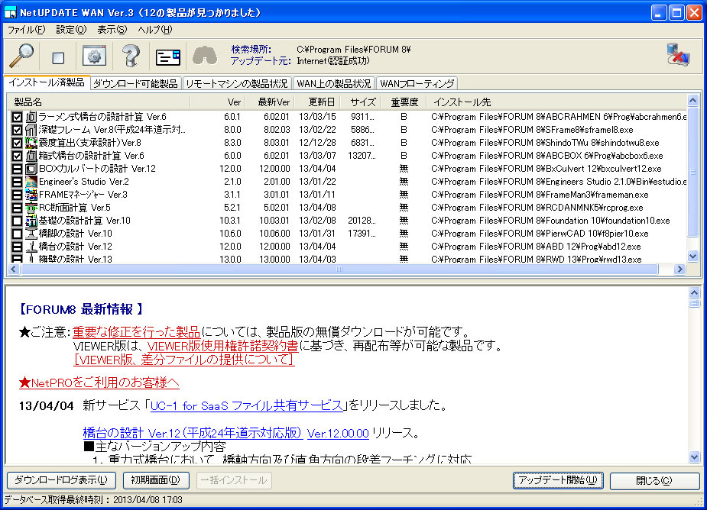Click the greyed binoculars toolbar icon
707x510 pixels.
point(205,56)
